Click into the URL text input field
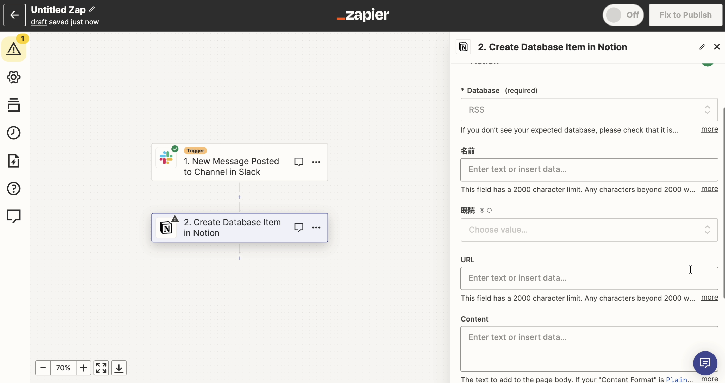The image size is (725, 383). click(x=589, y=278)
